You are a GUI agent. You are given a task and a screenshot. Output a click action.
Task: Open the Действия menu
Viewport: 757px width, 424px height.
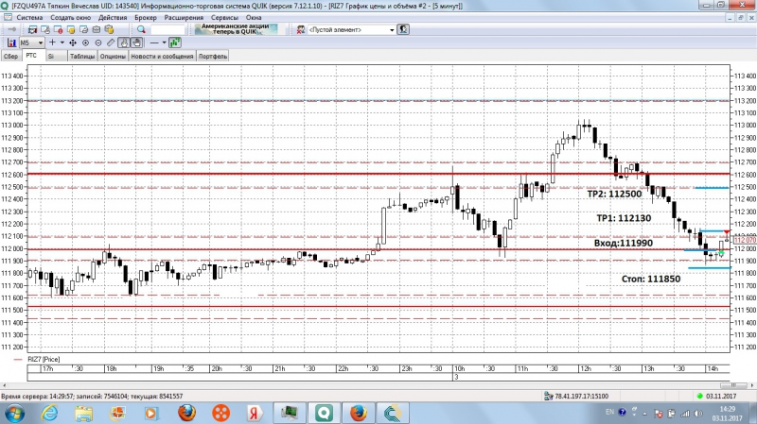tap(113, 17)
